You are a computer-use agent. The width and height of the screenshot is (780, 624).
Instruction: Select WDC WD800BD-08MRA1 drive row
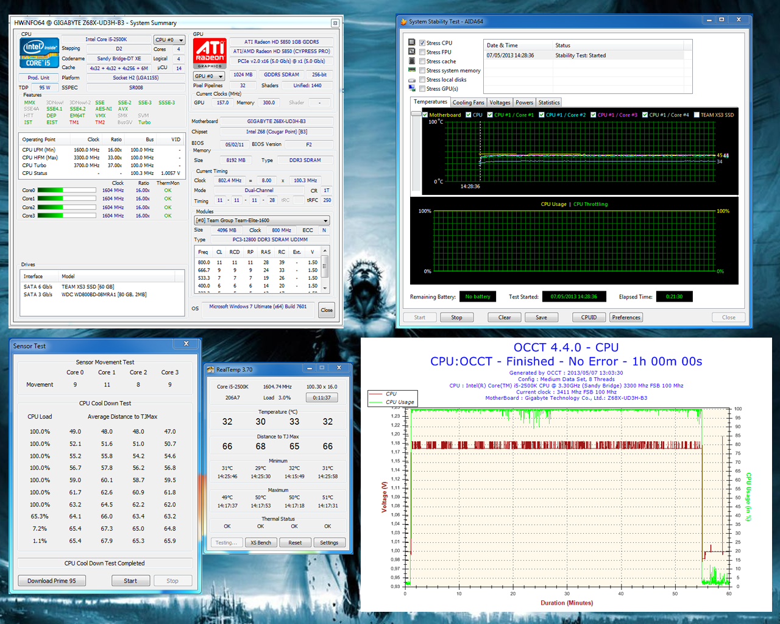click(x=102, y=294)
